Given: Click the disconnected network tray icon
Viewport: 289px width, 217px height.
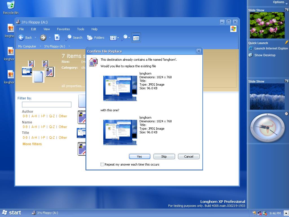Looking at the screenshot, I should (260, 213).
